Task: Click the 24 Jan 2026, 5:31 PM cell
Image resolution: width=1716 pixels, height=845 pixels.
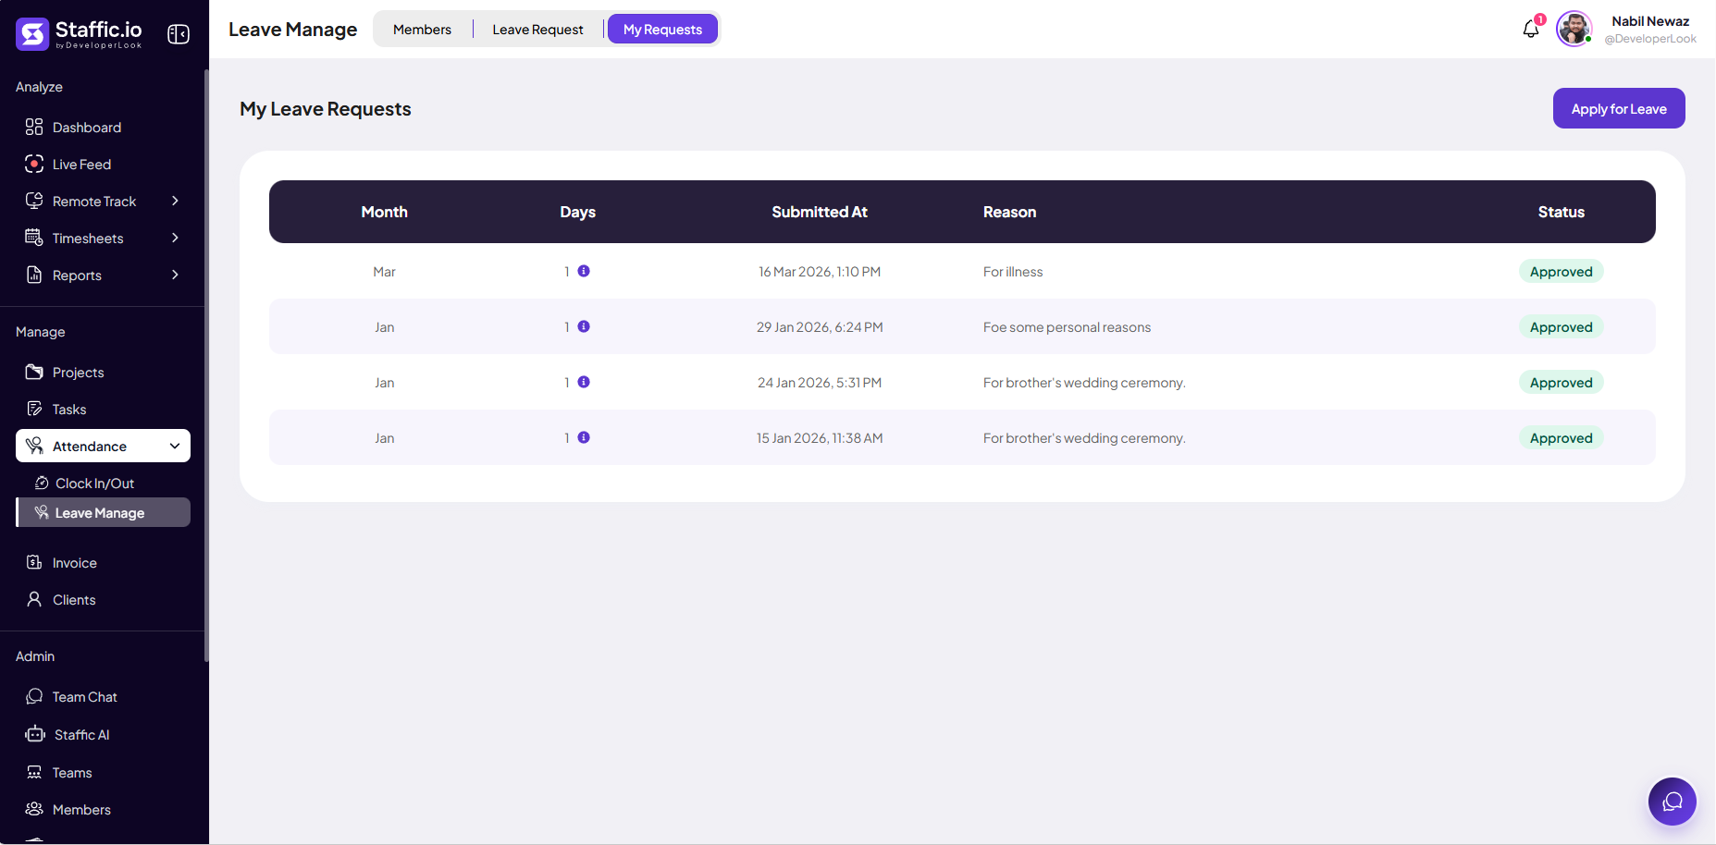Action: pyautogui.click(x=820, y=382)
